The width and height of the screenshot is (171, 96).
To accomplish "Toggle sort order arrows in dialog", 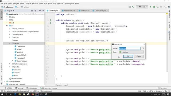I will (143, 48).
